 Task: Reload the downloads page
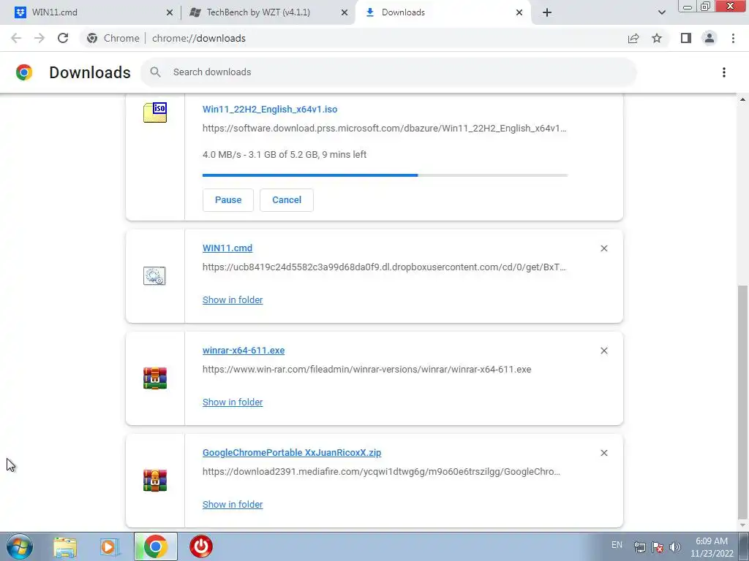point(63,38)
